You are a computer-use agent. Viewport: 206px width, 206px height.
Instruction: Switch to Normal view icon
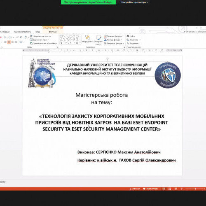coord(164,189)
